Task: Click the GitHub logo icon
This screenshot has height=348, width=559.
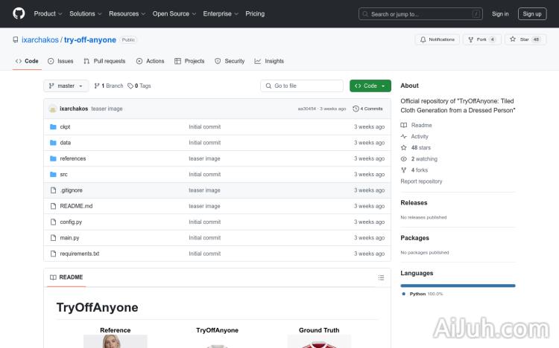Action: (19, 13)
